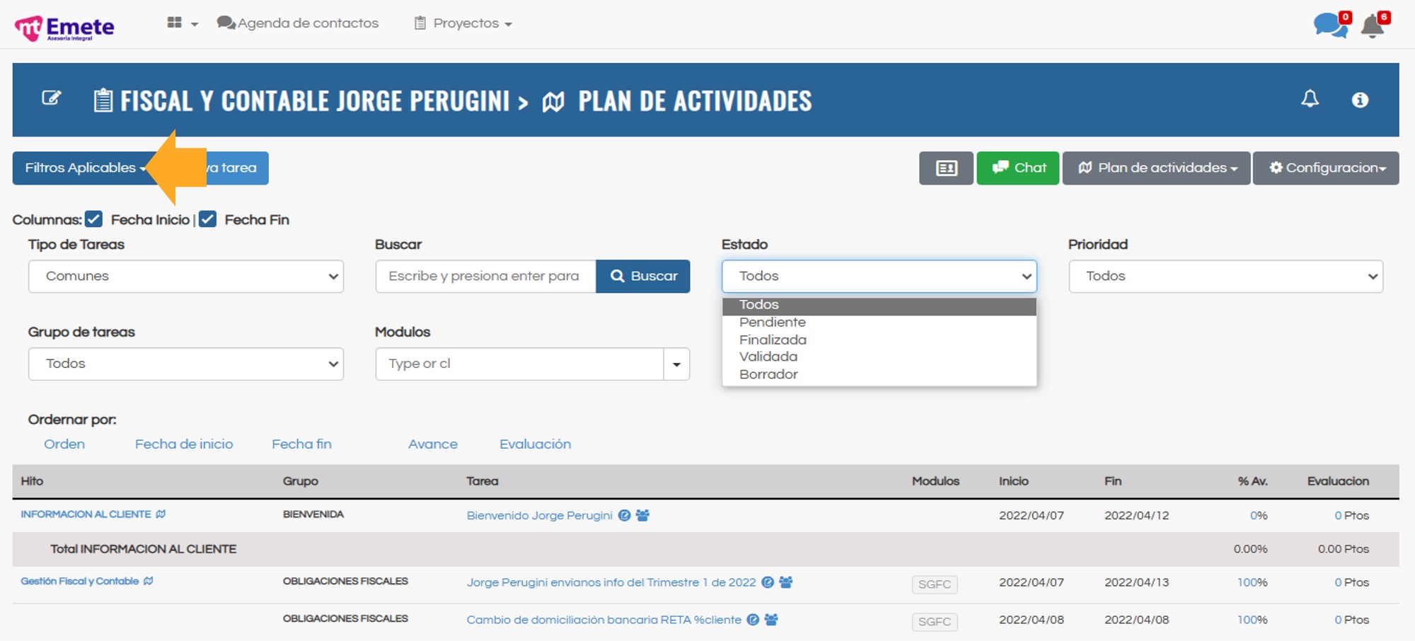Open the chat messages icon in top bar
1415x641 pixels.
click(1330, 25)
